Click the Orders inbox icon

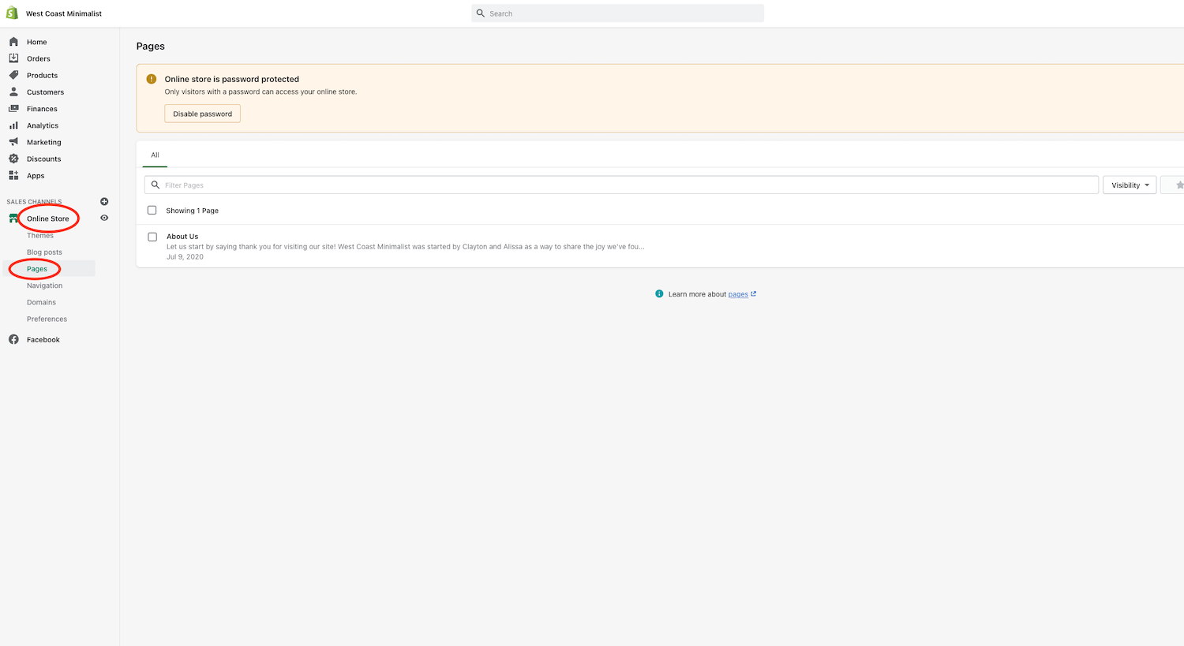pyautogui.click(x=13, y=58)
